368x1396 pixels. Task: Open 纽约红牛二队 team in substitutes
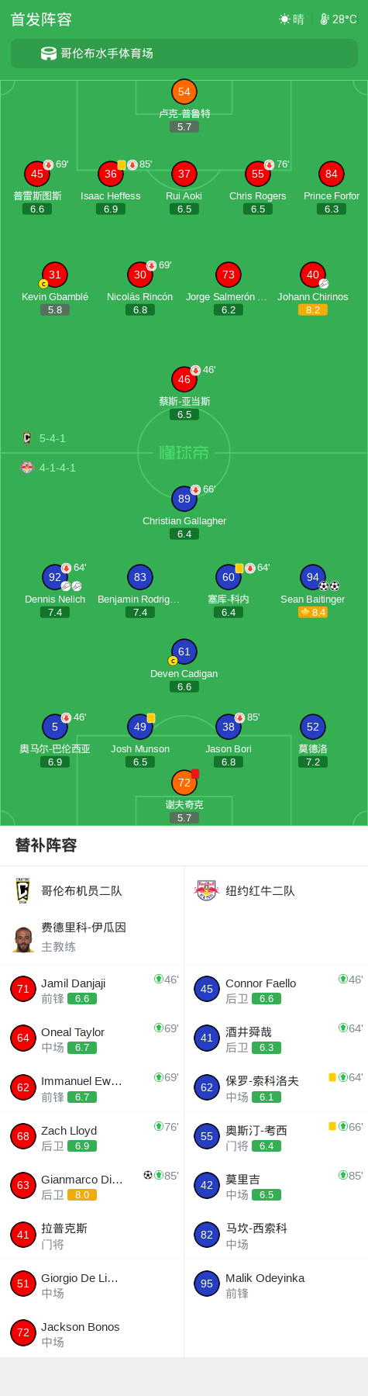(x=276, y=890)
